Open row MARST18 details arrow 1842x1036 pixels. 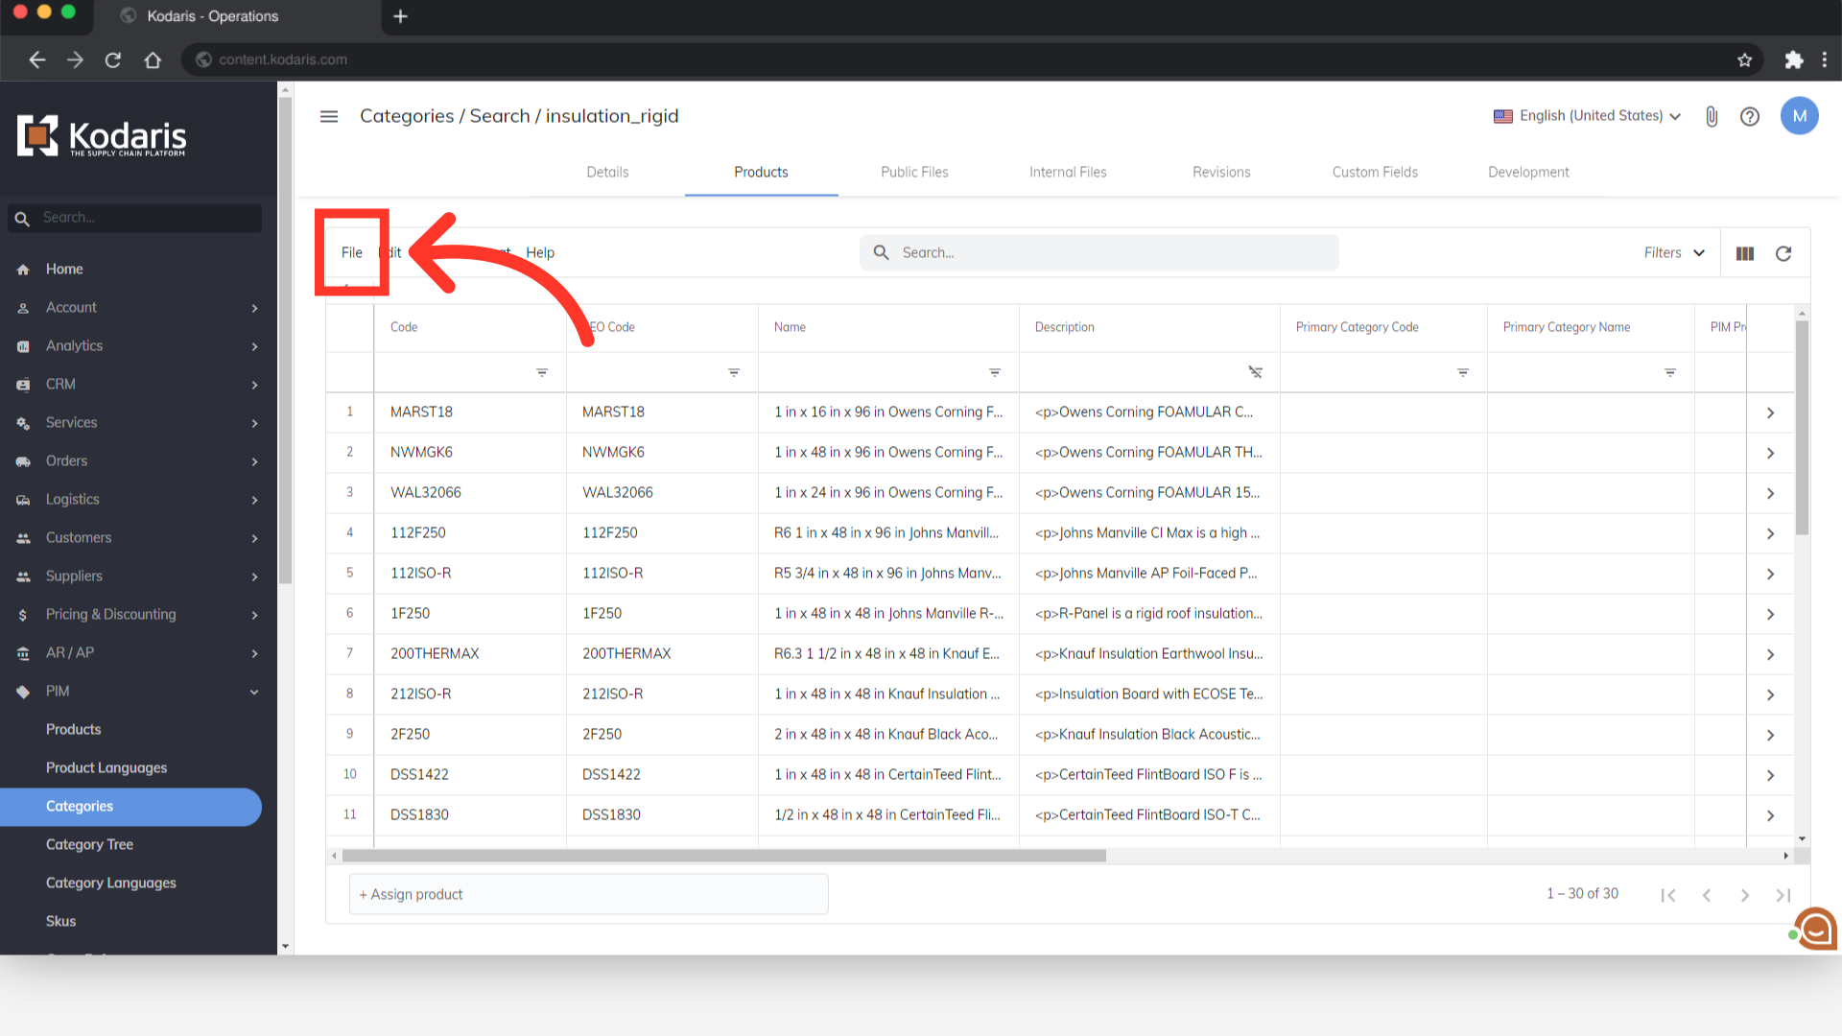click(1770, 412)
